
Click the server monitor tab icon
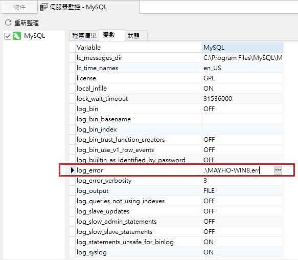[x=44, y=7]
